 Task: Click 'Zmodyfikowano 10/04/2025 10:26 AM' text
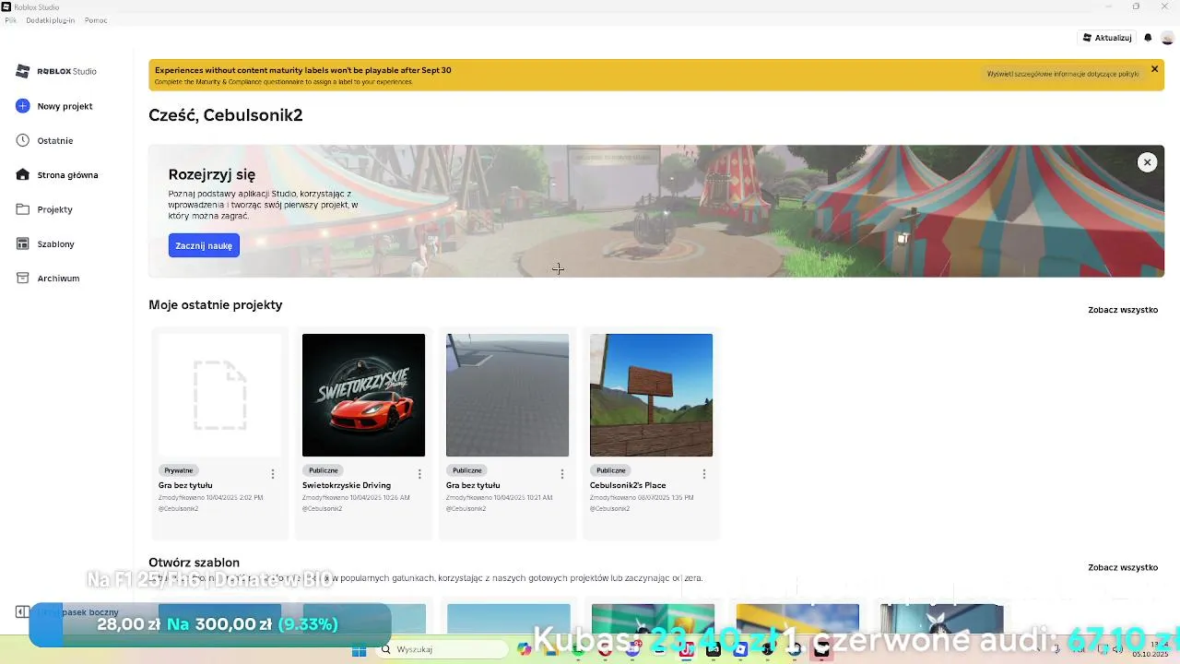tap(356, 497)
